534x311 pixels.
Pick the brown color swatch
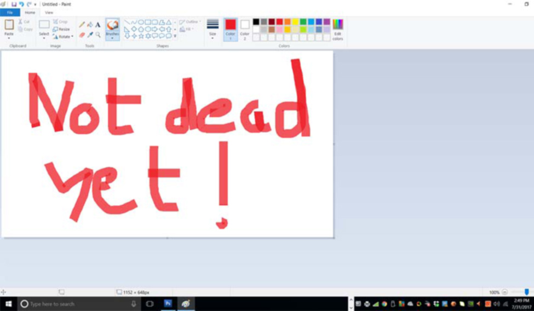click(x=272, y=30)
